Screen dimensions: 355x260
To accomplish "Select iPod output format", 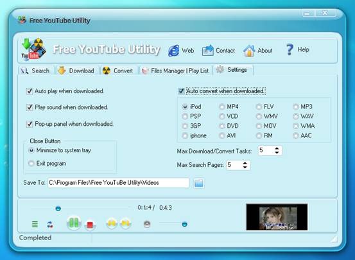I will [185, 107].
